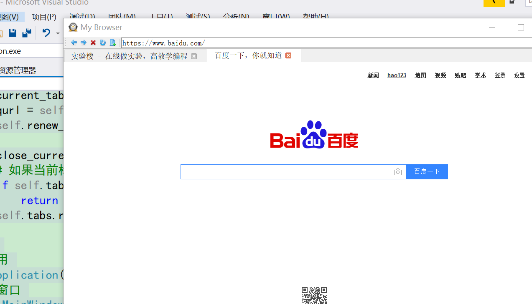The width and height of the screenshot is (532, 304).
Task: Click the Save icon in the Visual Studio toolbar
Action: (13, 33)
